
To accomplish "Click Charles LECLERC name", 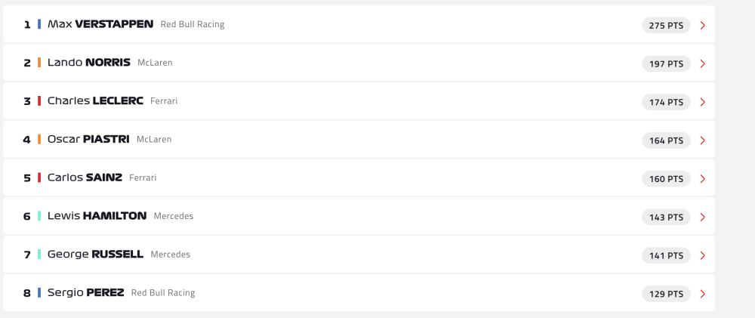I will (95, 100).
